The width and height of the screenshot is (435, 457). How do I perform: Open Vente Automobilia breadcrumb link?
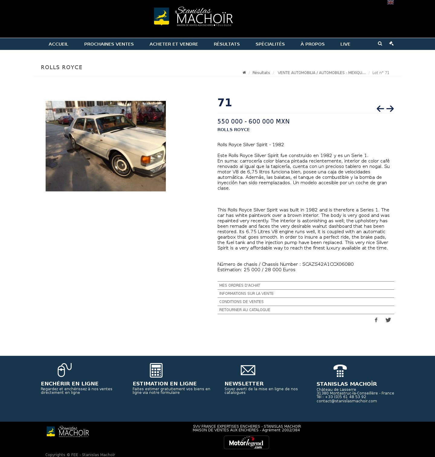coord(321,73)
